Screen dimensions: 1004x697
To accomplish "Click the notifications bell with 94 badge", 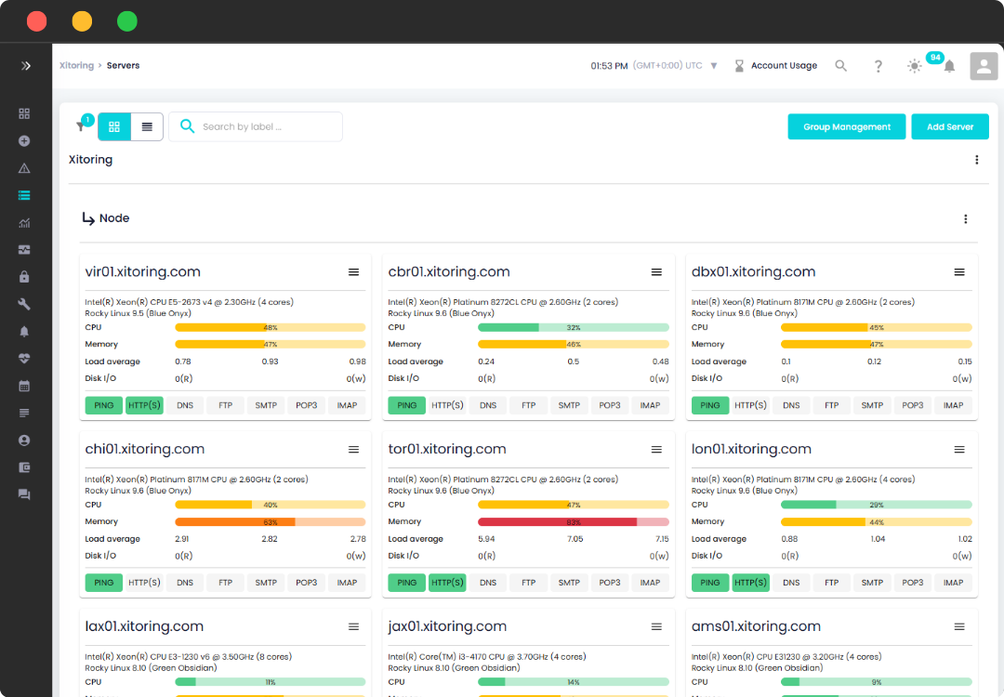I will (x=948, y=66).
